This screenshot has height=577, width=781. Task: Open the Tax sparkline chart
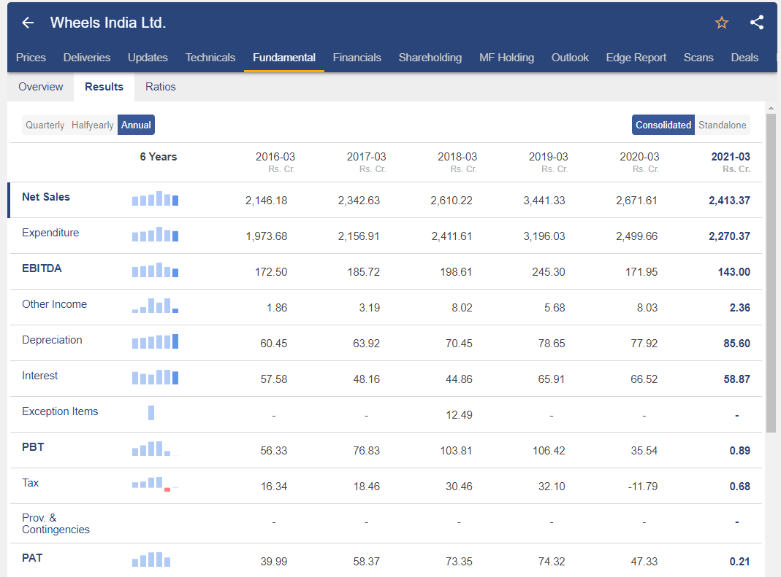[x=155, y=484]
